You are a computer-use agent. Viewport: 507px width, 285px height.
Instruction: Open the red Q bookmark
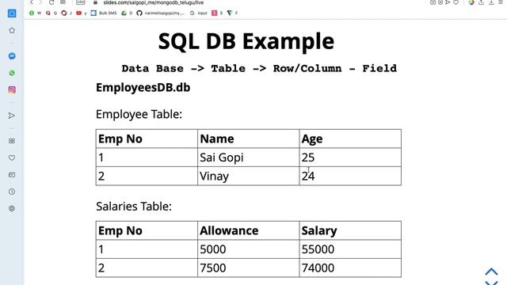click(x=51, y=13)
